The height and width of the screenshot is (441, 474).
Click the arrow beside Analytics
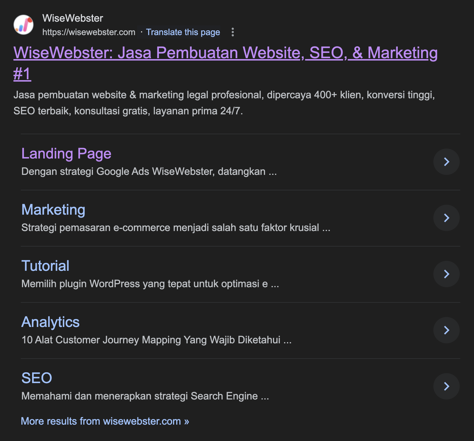pyautogui.click(x=446, y=330)
